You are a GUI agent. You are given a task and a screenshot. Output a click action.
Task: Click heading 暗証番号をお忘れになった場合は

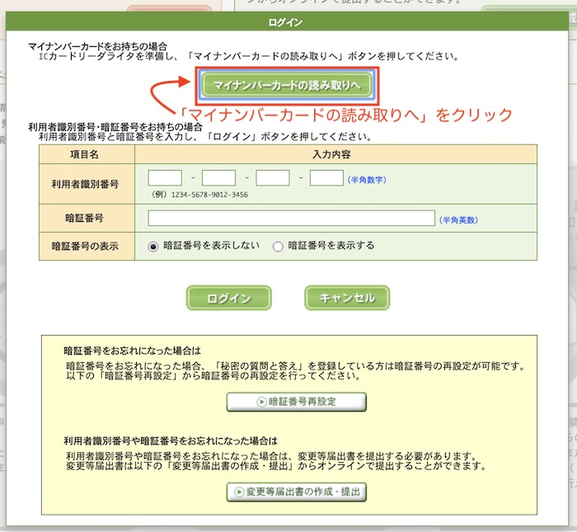(133, 351)
